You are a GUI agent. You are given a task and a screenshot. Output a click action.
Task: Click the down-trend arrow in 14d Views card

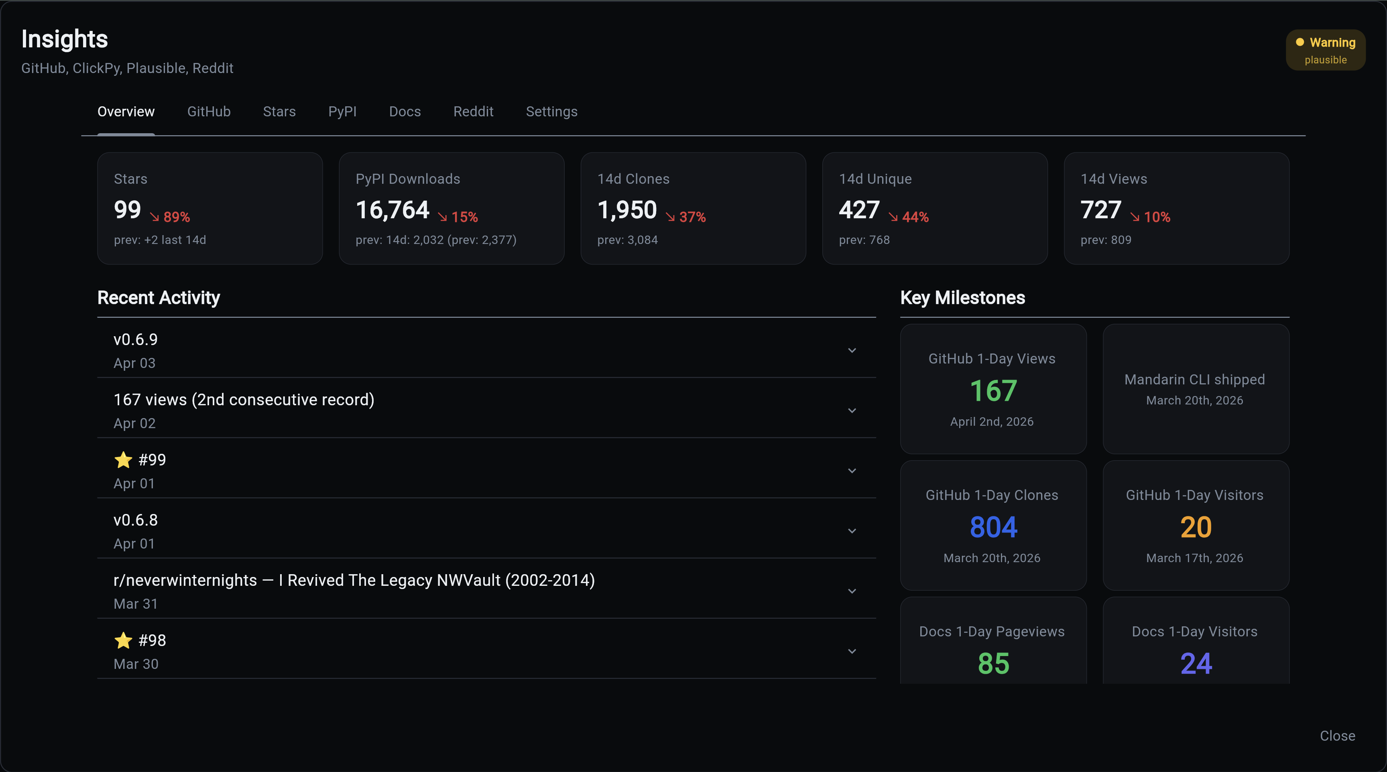click(x=1135, y=217)
